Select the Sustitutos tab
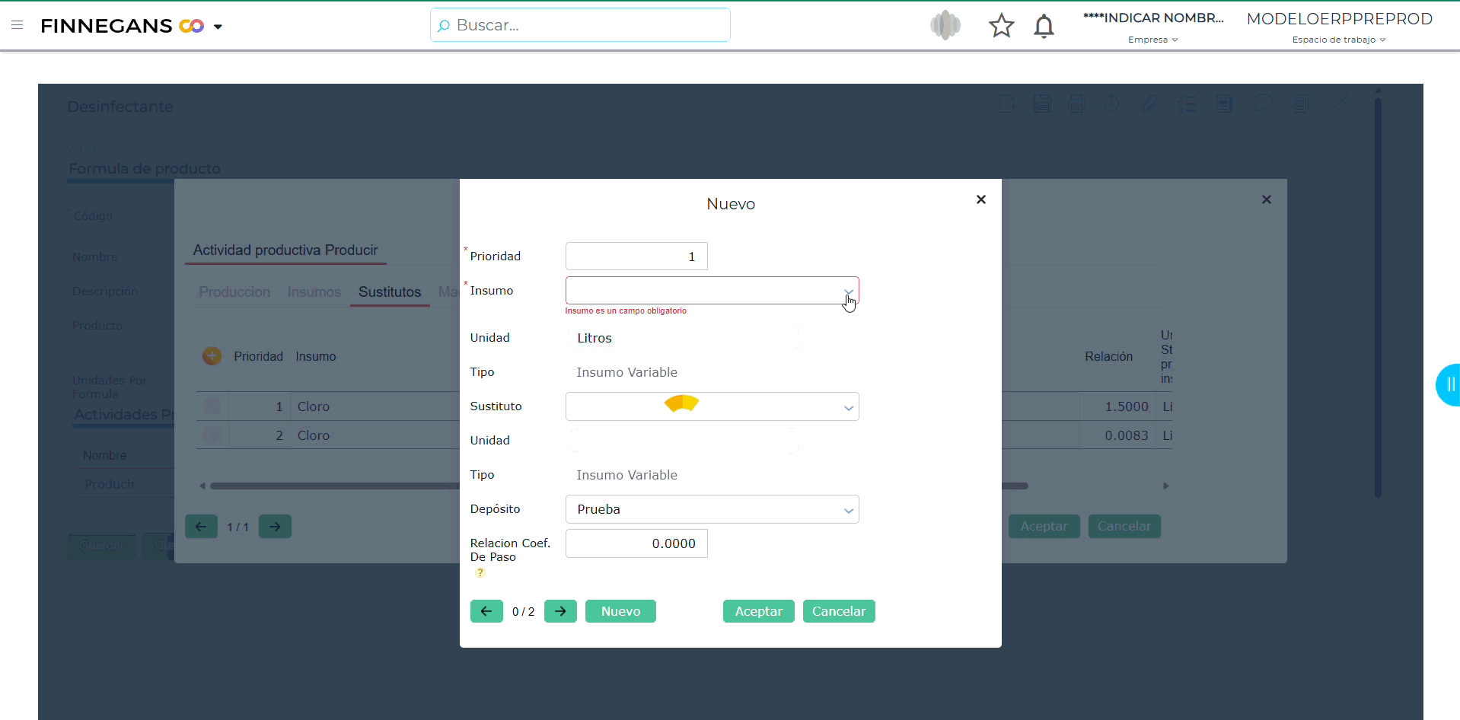The width and height of the screenshot is (1460, 720). tap(390, 292)
